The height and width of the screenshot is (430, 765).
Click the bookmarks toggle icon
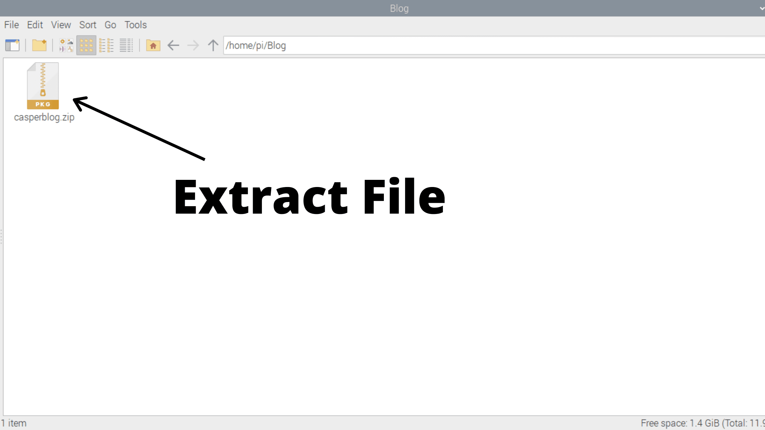click(x=12, y=45)
